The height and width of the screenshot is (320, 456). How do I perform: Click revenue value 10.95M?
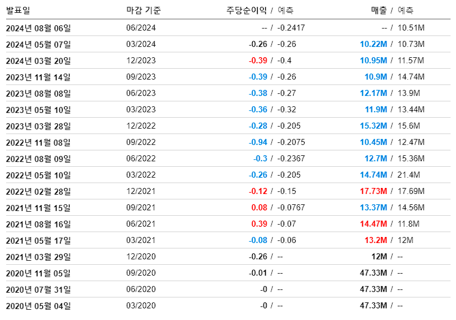click(x=374, y=61)
